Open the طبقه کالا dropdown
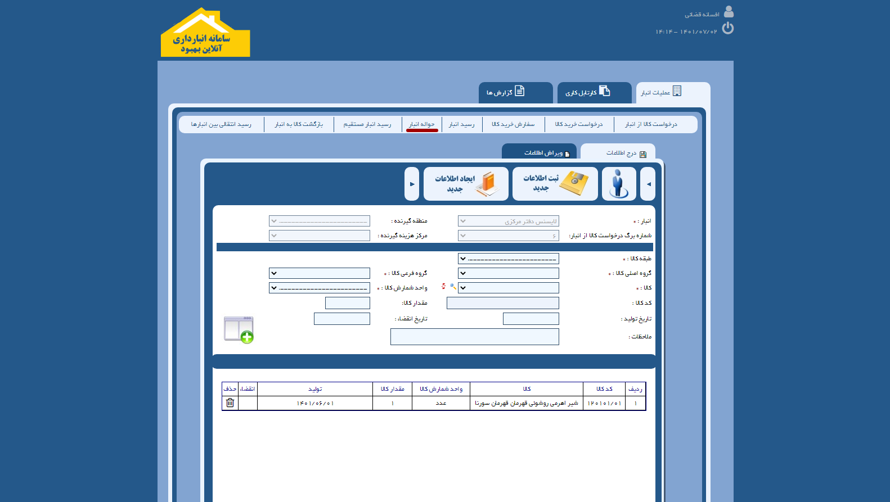 (508, 259)
